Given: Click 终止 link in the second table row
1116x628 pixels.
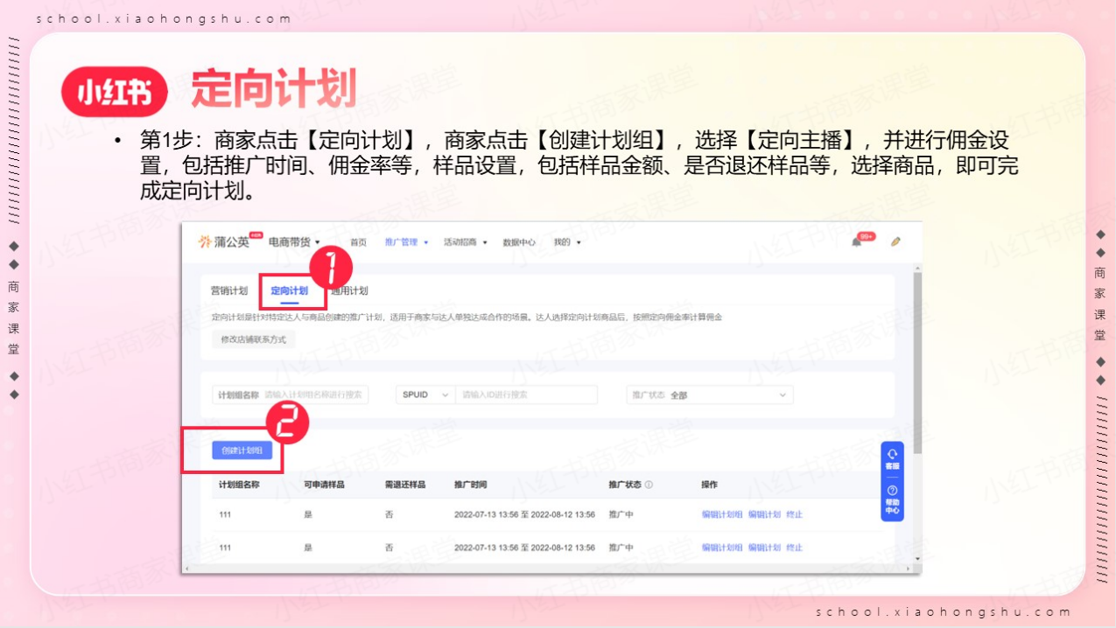Looking at the screenshot, I should (x=794, y=548).
